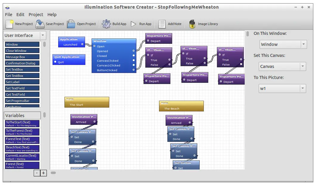Viewport: 316px width, 185px height.
Task: Click the properties panel scrollbar handle
Action: [x=247, y=34]
